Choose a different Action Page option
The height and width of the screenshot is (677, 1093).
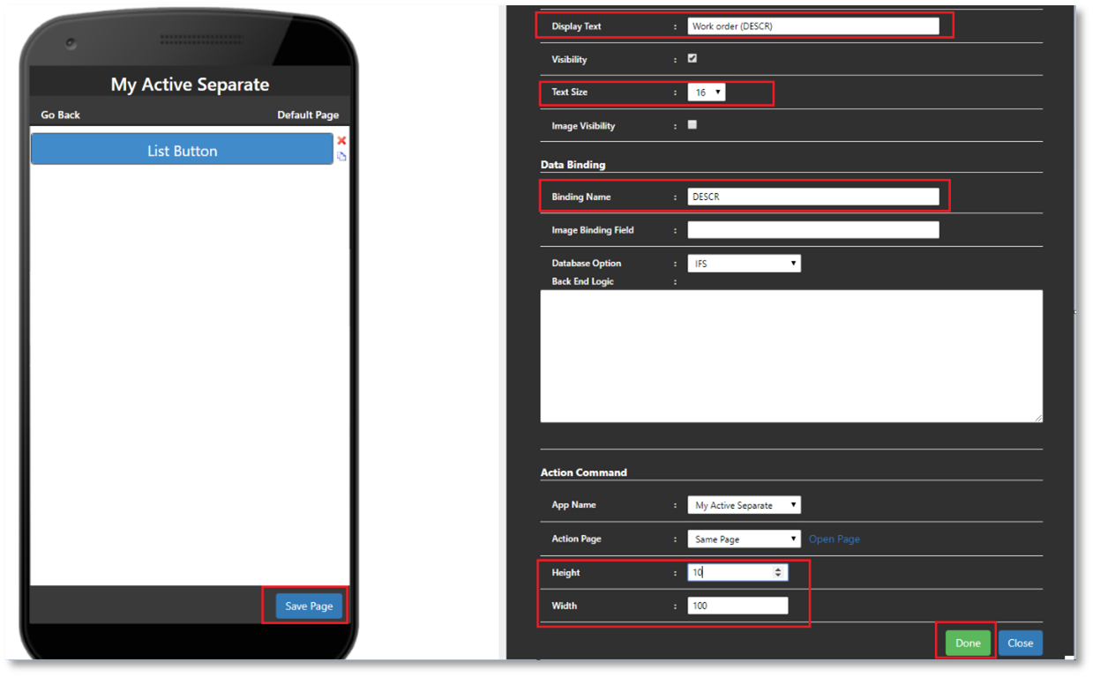pos(745,539)
